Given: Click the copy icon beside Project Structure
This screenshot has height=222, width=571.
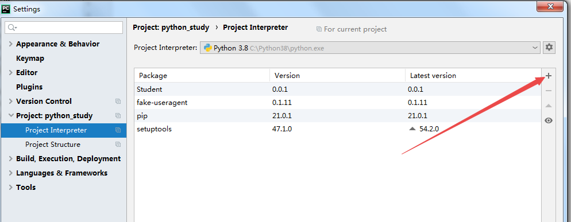Looking at the screenshot, I should click(x=118, y=145).
